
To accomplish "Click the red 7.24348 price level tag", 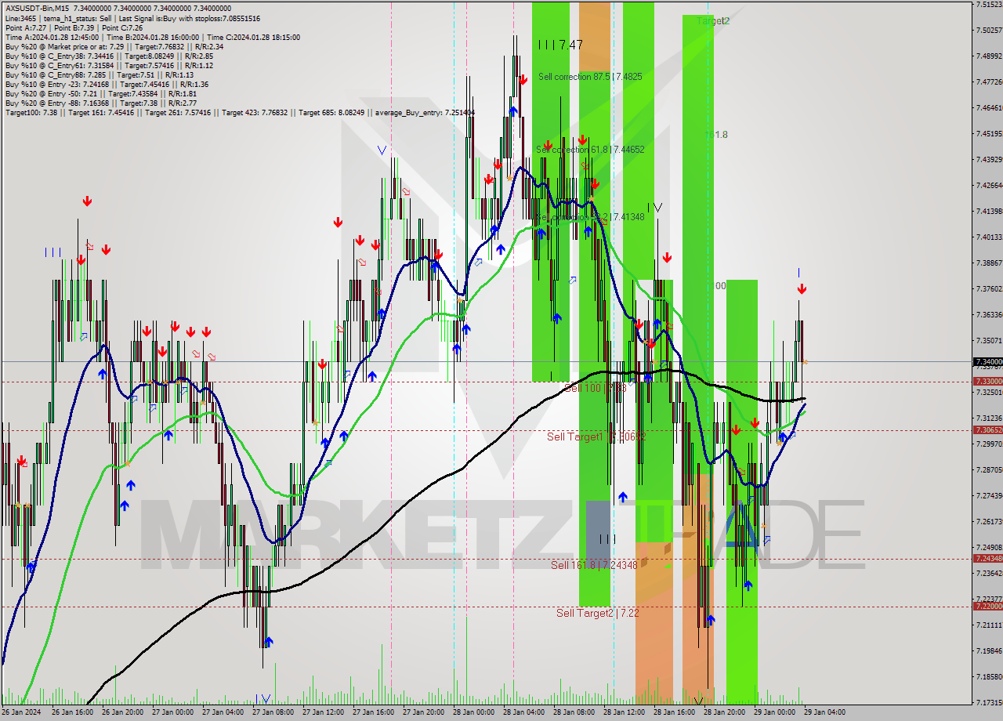I will click(x=987, y=559).
